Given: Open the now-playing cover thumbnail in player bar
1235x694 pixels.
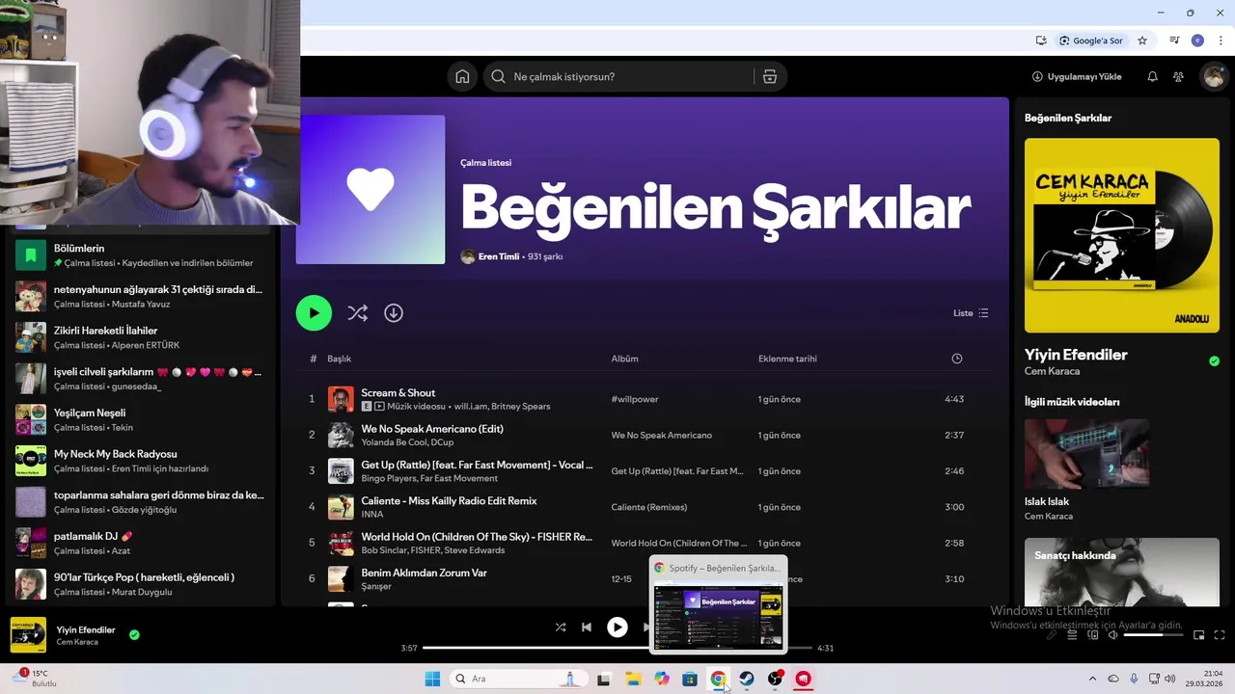Looking at the screenshot, I should pos(28,635).
